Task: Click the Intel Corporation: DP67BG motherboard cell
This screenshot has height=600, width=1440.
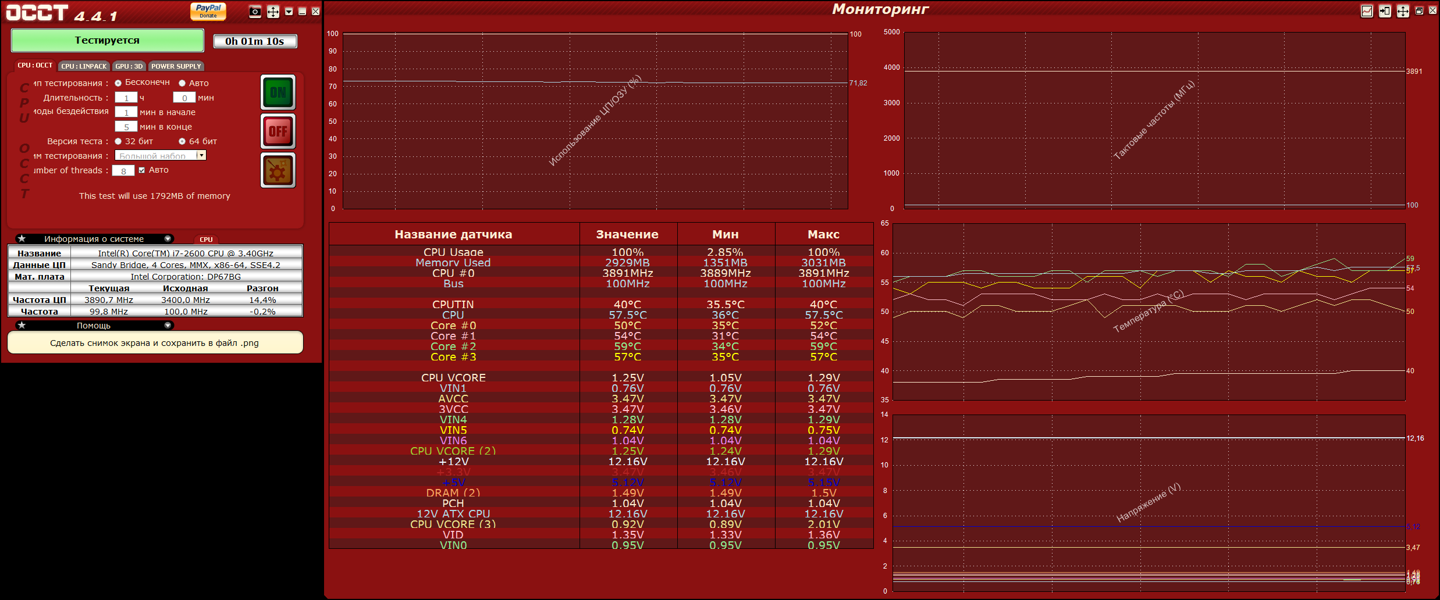Action: click(186, 276)
